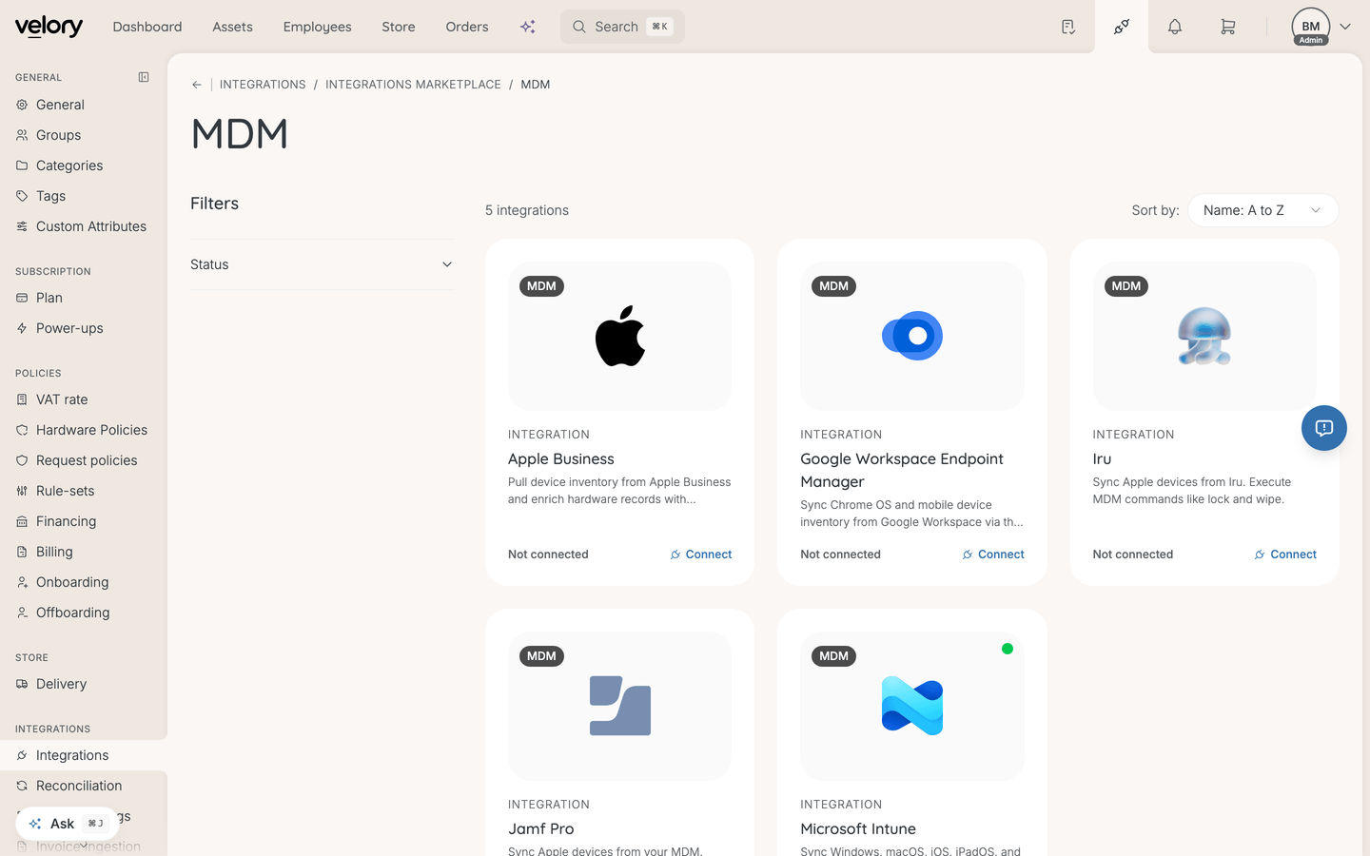The height and width of the screenshot is (856, 1370).
Task: Click the Iru jellyfish logo
Action: [1204, 336]
